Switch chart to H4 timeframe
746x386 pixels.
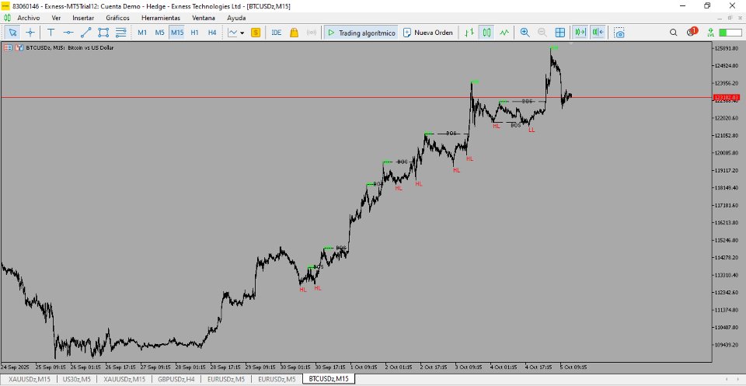[212, 33]
